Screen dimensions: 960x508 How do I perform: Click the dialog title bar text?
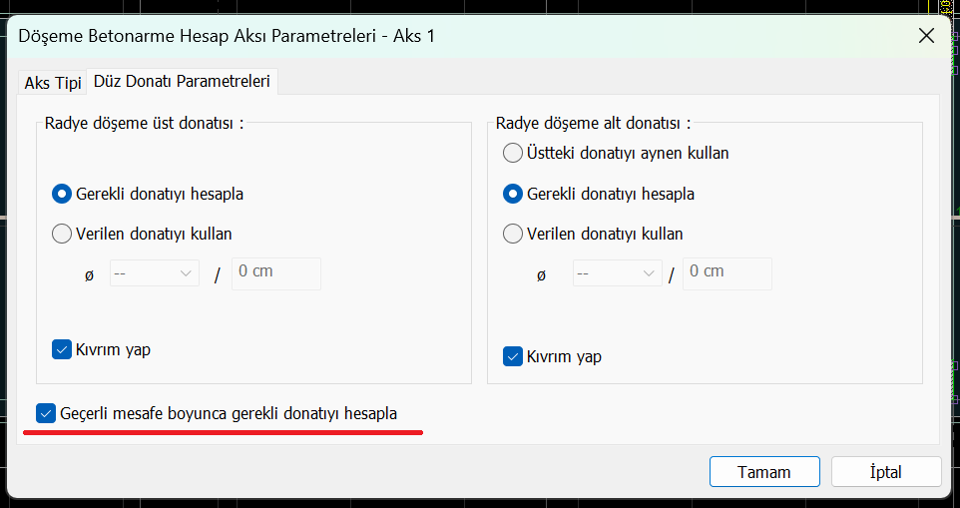(227, 36)
